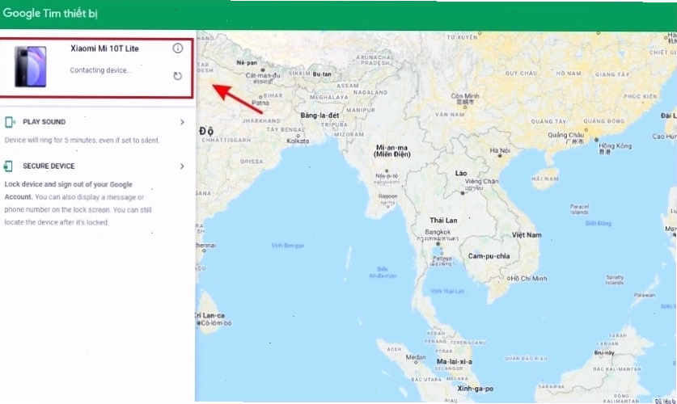
Task: Click the Play Sound phone icon
Action: coord(10,122)
